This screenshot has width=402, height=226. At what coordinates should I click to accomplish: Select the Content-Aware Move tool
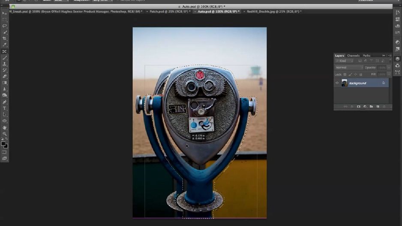point(4,51)
